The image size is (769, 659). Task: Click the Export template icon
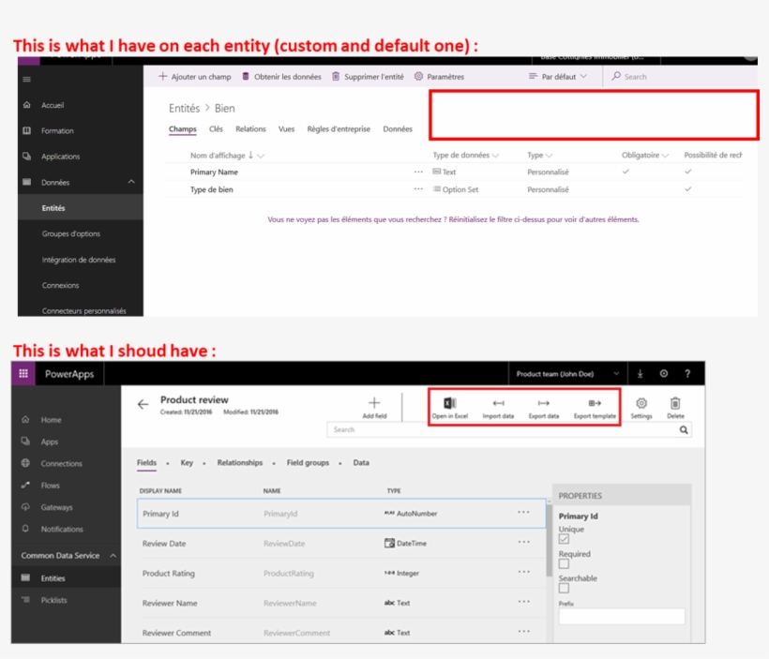coord(595,403)
